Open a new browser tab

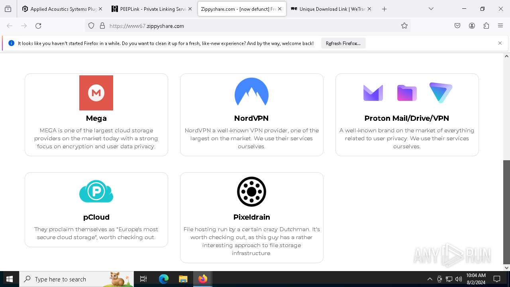pos(384,9)
